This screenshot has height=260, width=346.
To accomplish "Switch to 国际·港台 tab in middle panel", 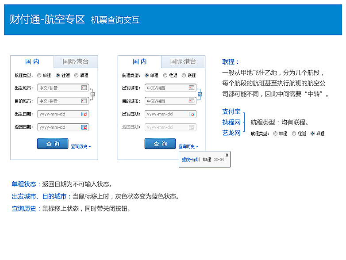I will pyautogui.click(x=183, y=61).
